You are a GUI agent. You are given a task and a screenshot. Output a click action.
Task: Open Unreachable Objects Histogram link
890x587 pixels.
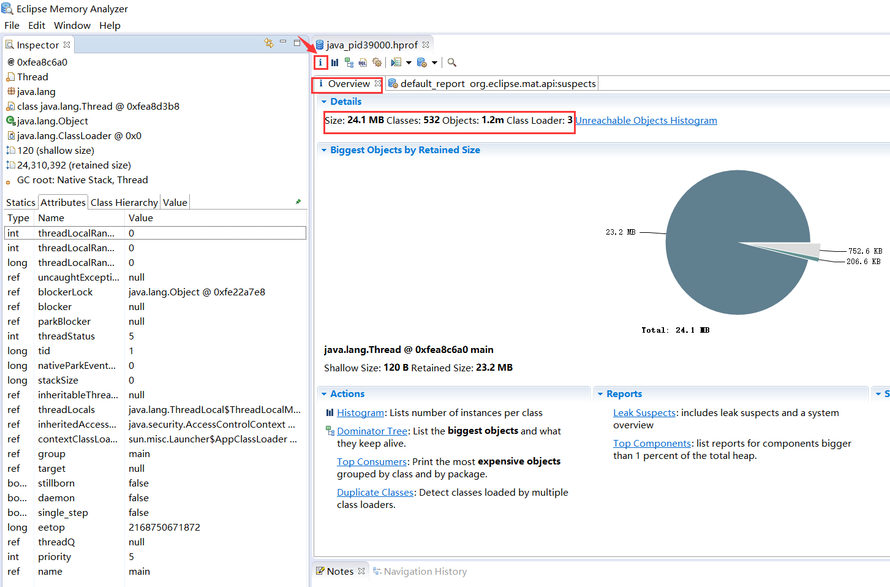tap(646, 120)
